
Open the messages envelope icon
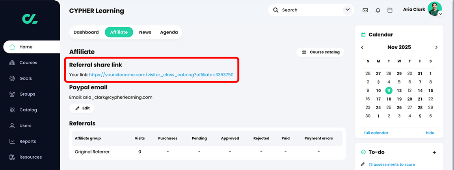point(365,10)
